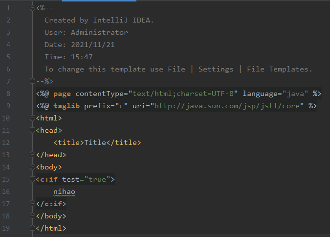The height and width of the screenshot is (237, 330).
Task: Collapse fold marker at line 7 comment end
Action: (x=32, y=81)
